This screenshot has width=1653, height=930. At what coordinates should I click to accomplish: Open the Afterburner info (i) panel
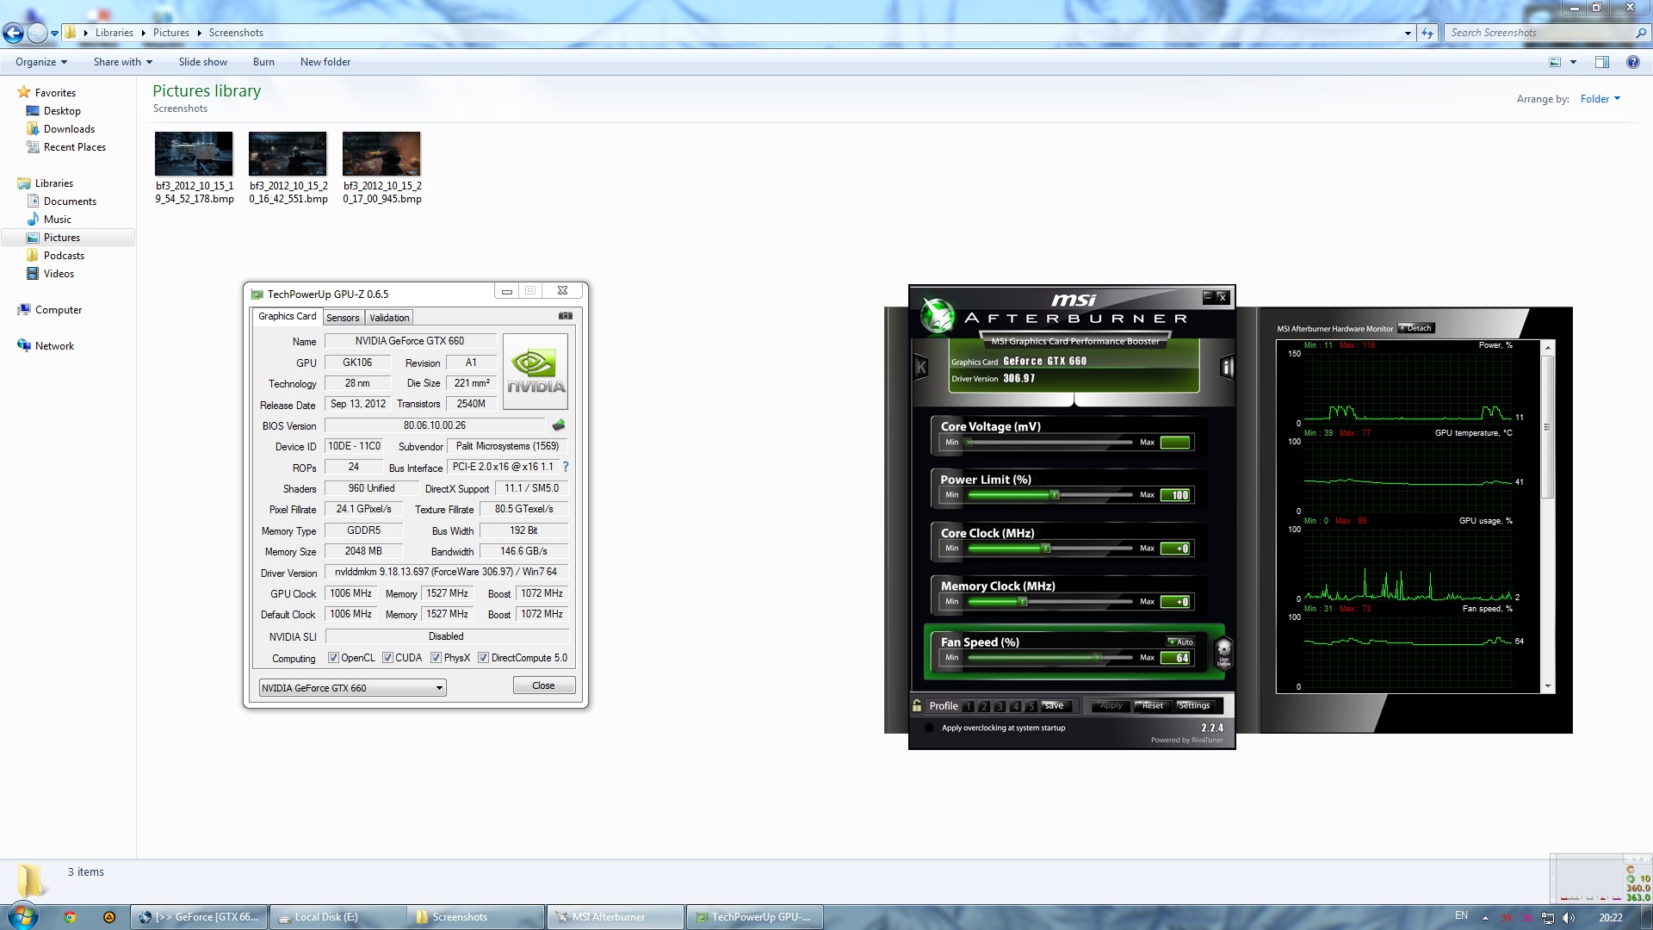pyautogui.click(x=1227, y=368)
